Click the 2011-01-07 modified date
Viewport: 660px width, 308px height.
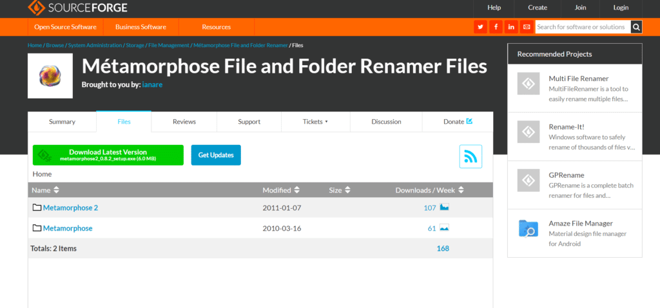pos(282,207)
